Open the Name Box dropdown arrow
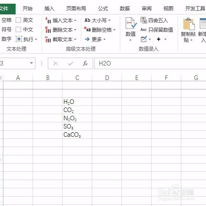Image resolution: width=206 pixels, height=206 pixels. click(x=31, y=63)
